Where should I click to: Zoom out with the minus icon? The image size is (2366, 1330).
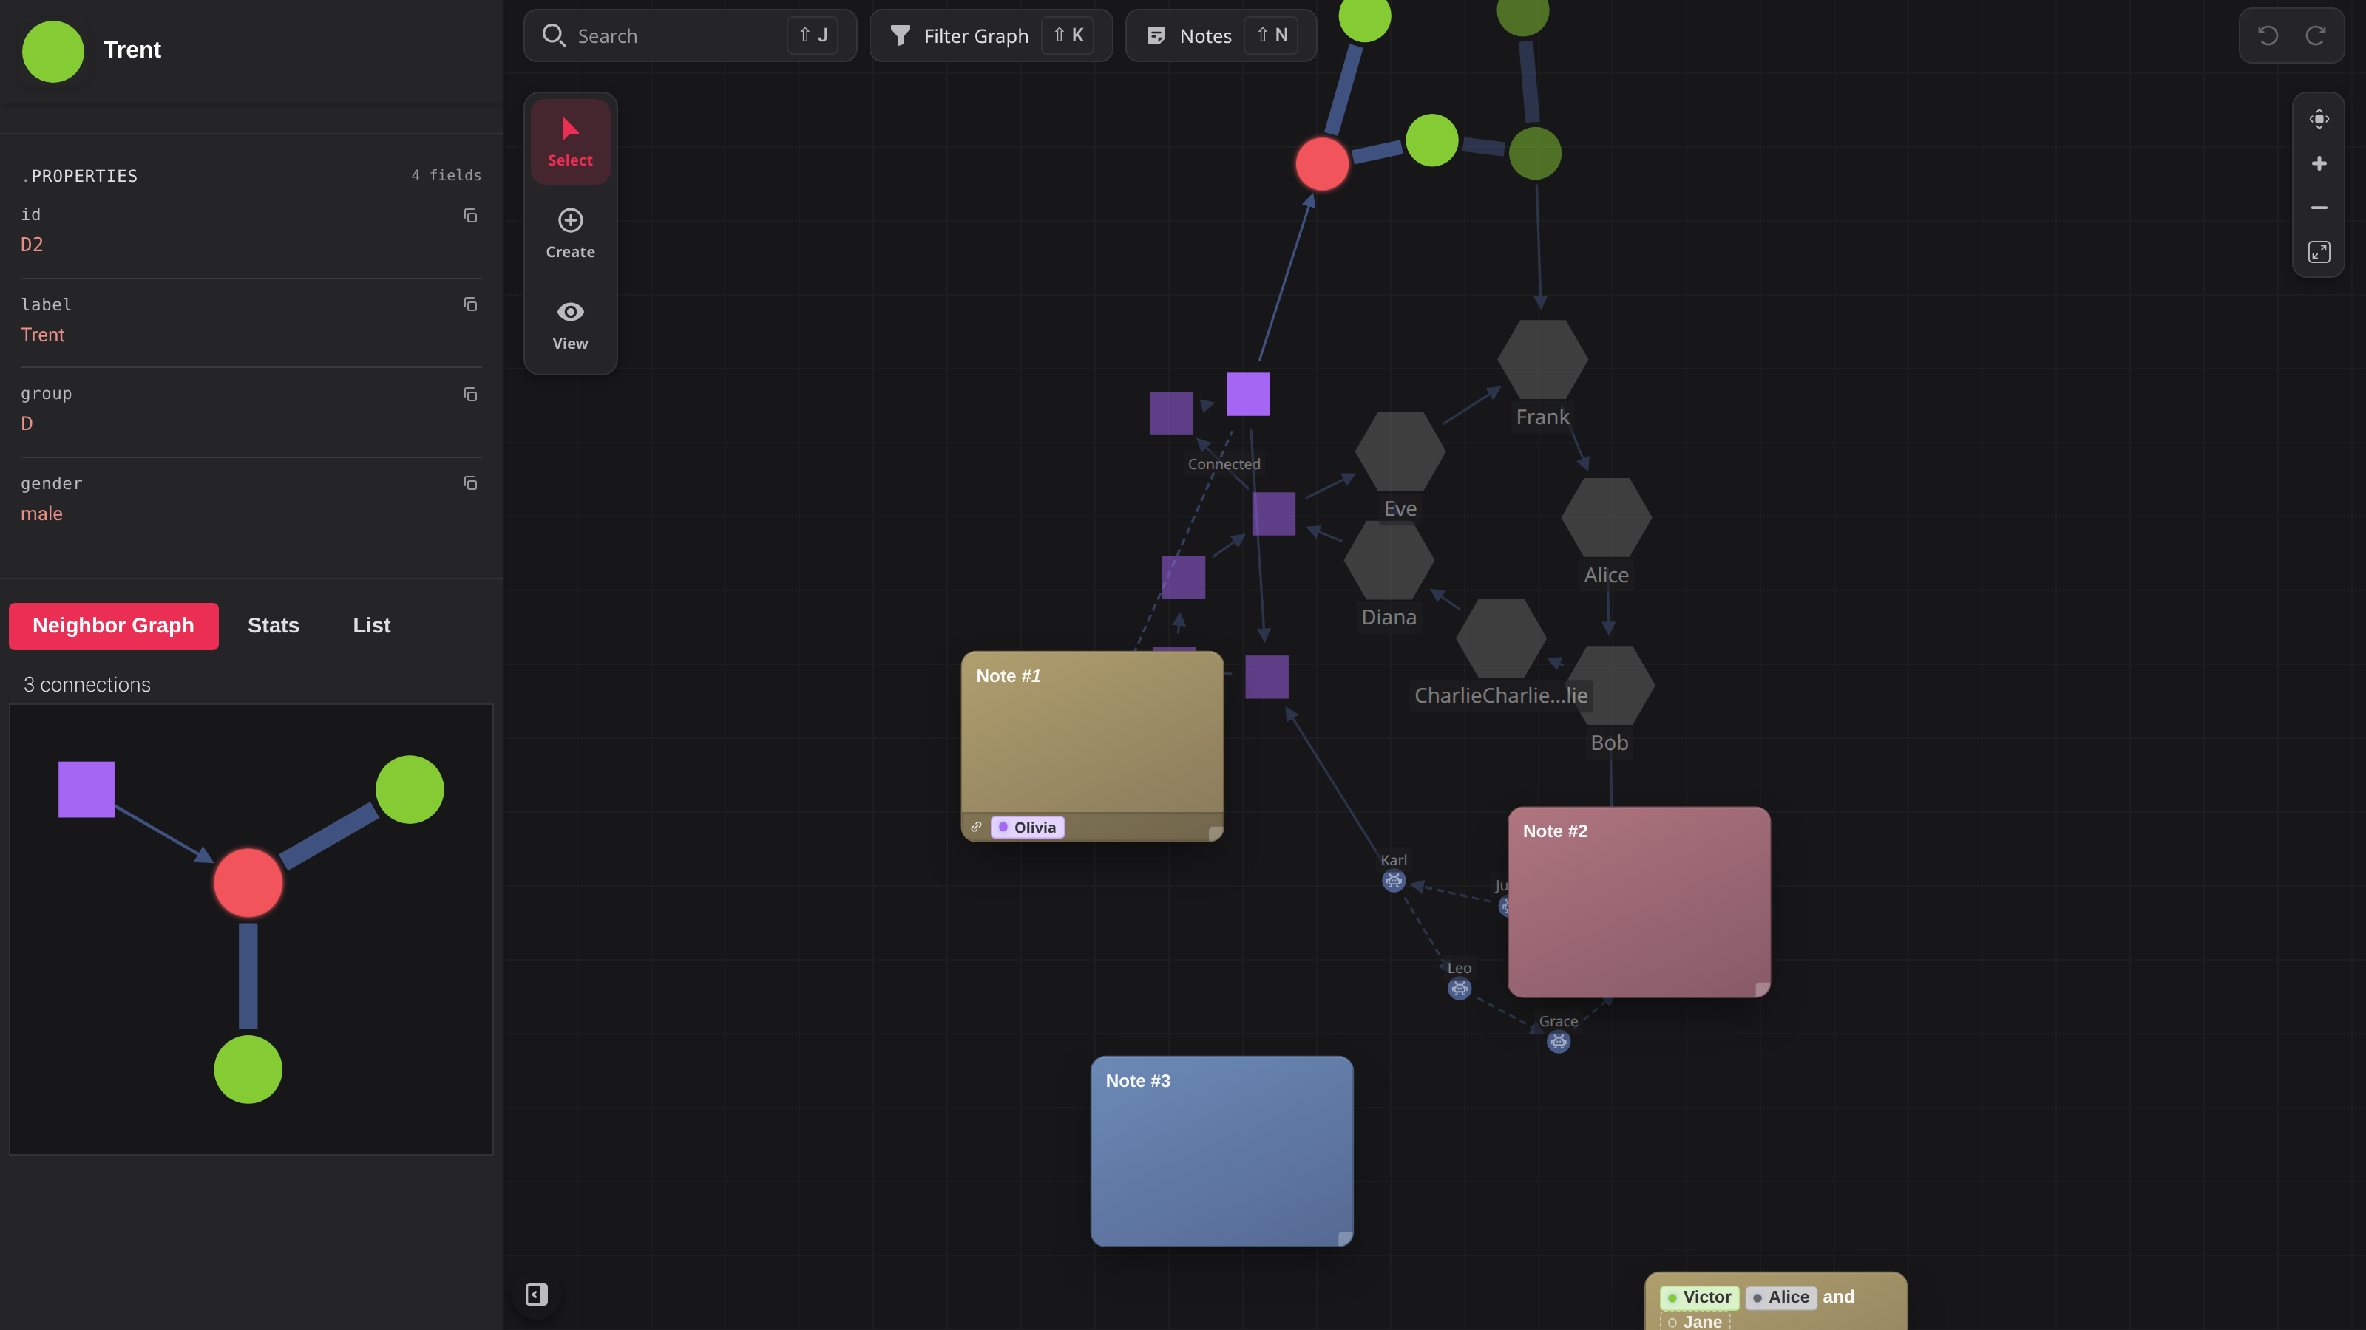tap(2318, 208)
